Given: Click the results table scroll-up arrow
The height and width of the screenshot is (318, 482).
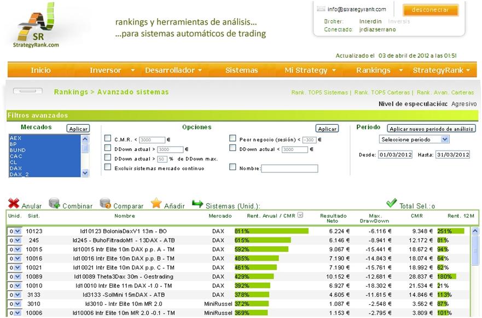Looking at the screenshot, I should click(x=475, y=230).
